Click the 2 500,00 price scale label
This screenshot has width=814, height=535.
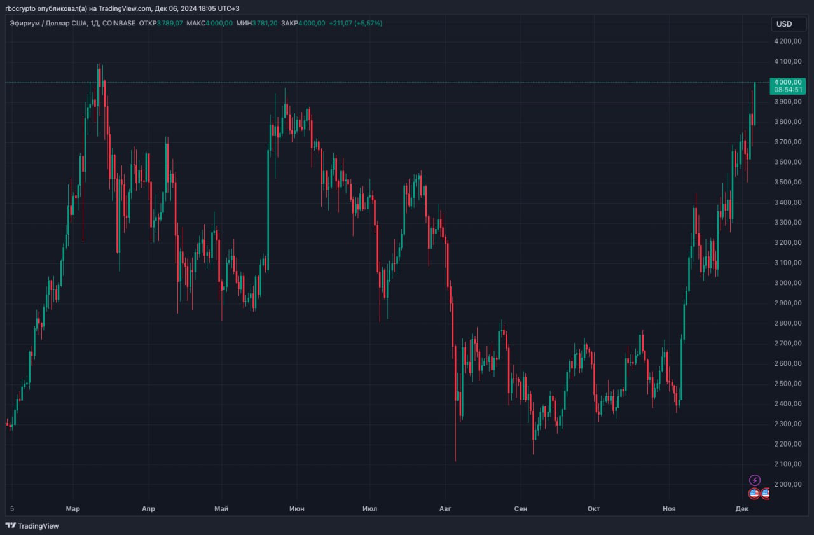[x=787, y=384]
